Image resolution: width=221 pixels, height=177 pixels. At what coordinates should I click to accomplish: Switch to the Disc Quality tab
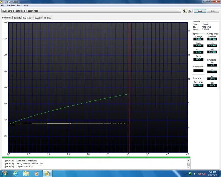pyautogui.click(x=28, y=18)
